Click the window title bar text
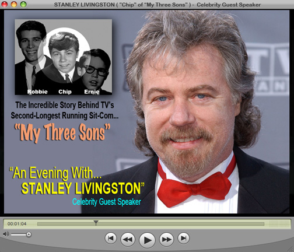294x252 pixels. pyautogui.click(x=157, y=5)
